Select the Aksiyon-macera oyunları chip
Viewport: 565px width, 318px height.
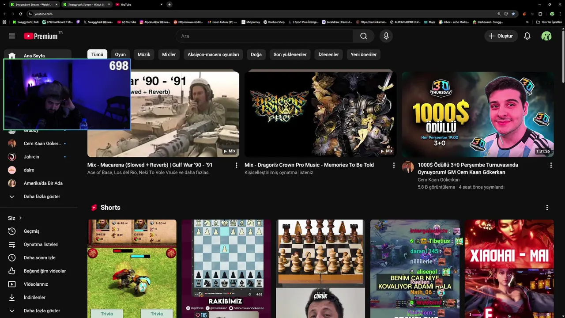click(x=213, y=54)
